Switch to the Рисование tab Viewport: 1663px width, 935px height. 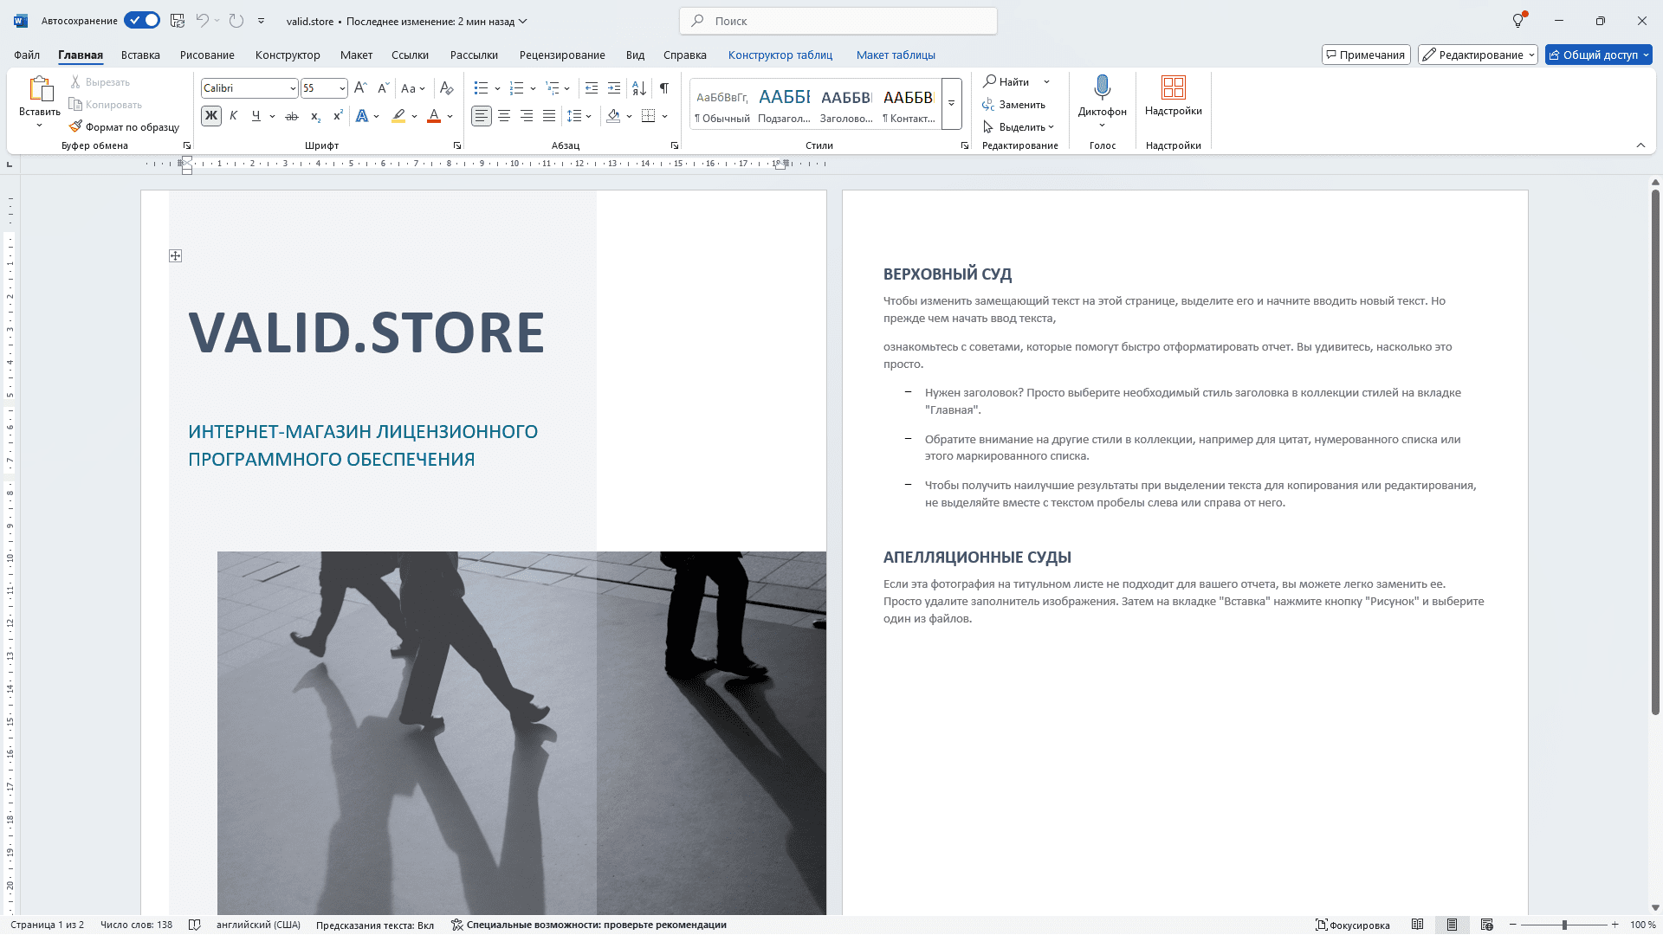click(x=207, y=55)
